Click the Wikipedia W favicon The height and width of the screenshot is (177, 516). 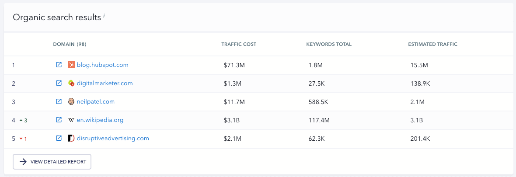pos(71,120)
